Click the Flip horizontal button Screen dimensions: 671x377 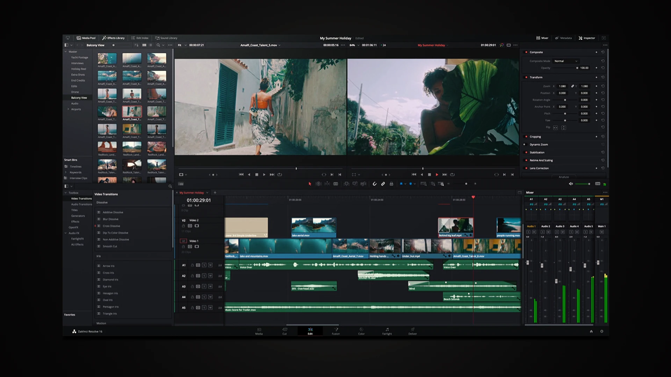pyautogui.click(x=555, y=128)
